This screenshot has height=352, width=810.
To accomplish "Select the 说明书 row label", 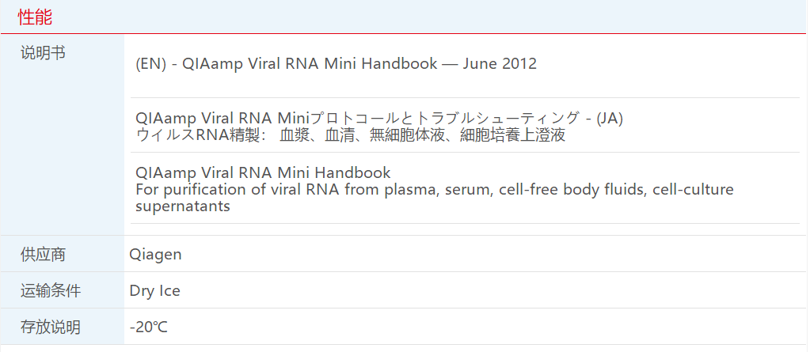I will coord(43,53).
